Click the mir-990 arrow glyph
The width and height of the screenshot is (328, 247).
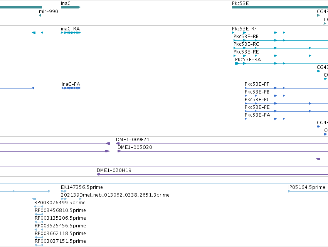click(40, 15)
